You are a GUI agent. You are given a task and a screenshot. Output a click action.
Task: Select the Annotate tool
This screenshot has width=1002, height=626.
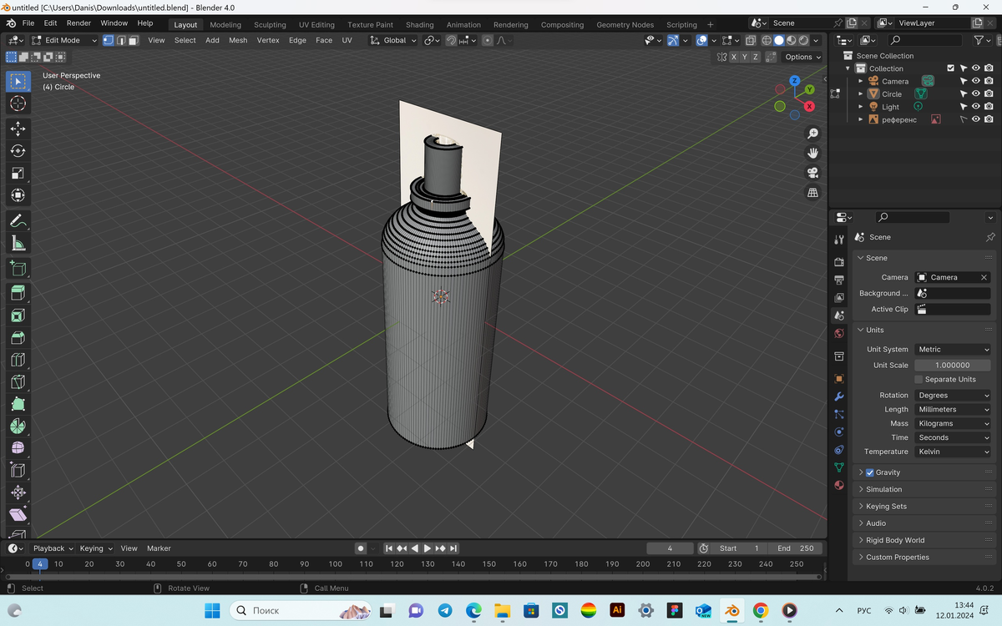click(18, 220)
